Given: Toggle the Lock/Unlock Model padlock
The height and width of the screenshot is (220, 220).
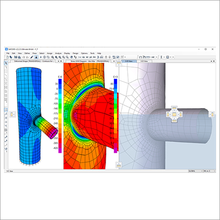Looking at the screenshot, I should [x=37, y=57].
